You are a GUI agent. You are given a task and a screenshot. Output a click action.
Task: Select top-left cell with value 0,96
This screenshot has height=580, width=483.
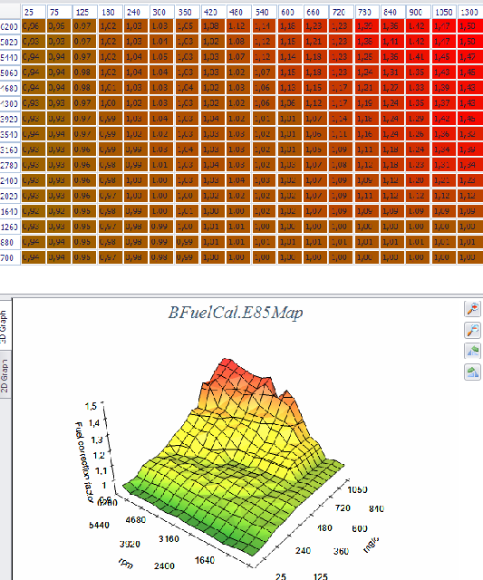[x=34, y=26]
